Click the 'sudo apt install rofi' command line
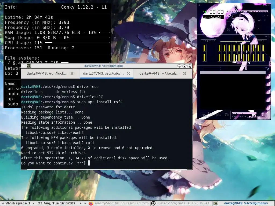 tap(99, 102)
